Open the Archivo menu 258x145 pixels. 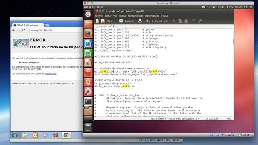[99, 16]
